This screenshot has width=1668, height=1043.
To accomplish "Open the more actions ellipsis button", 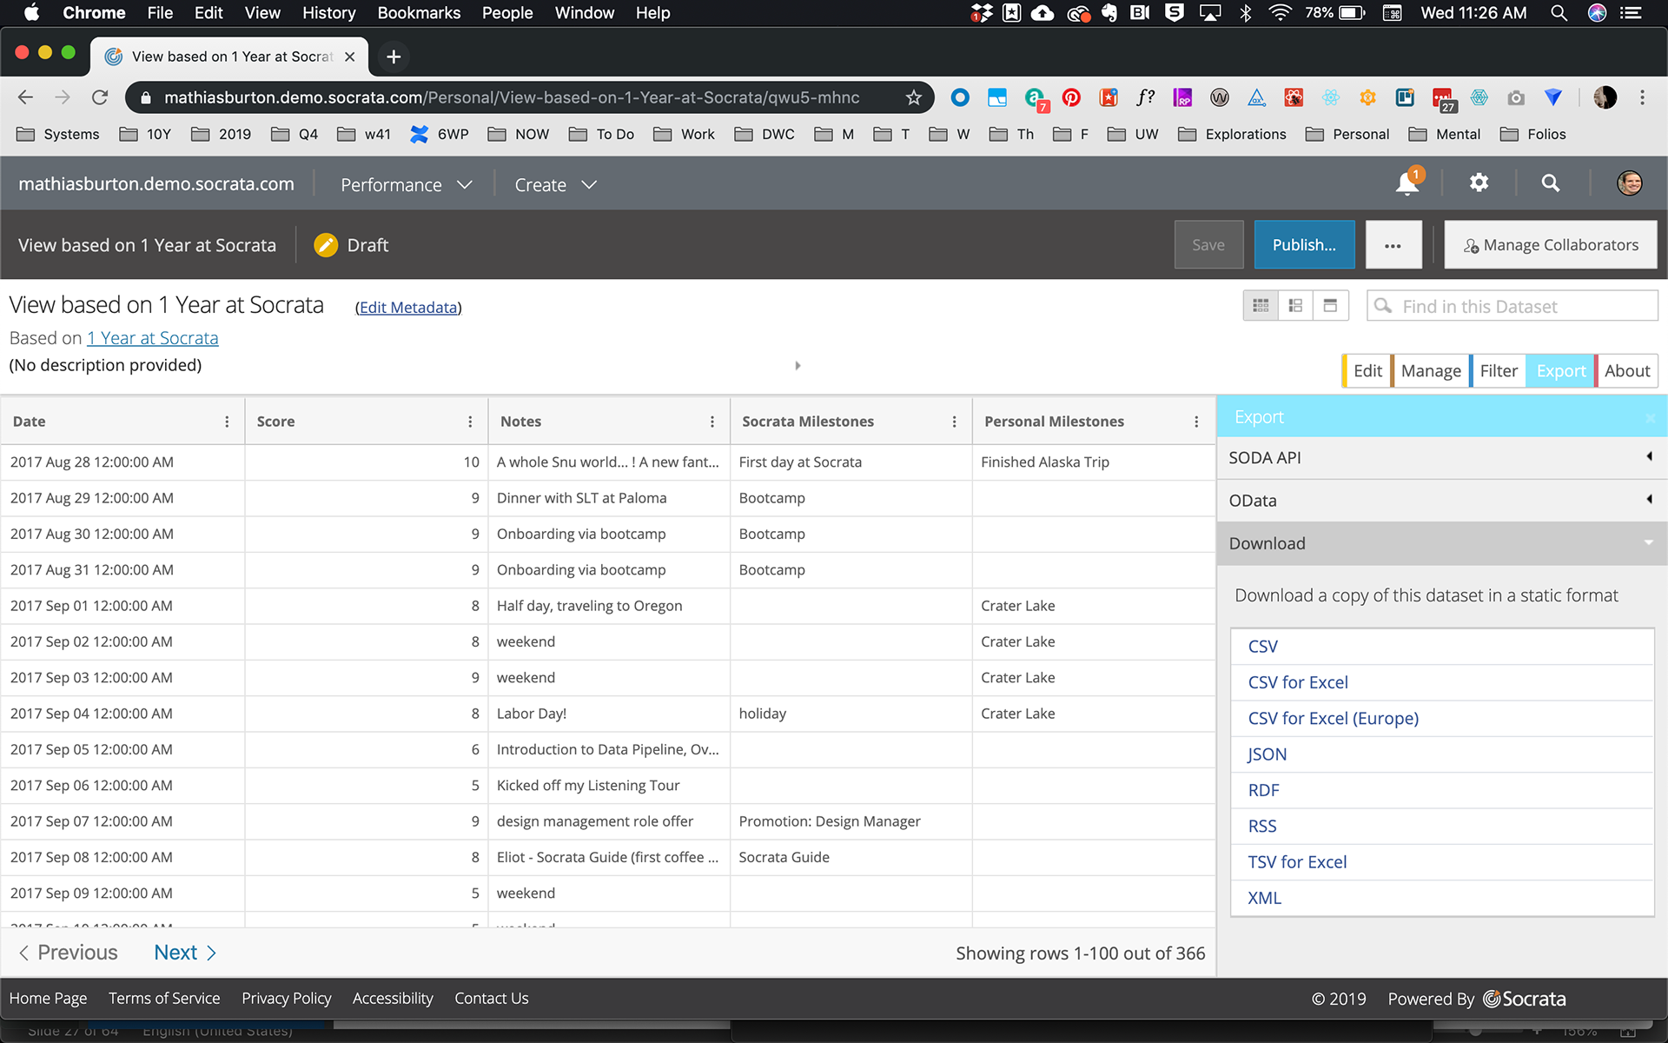I will point(1393,245).
